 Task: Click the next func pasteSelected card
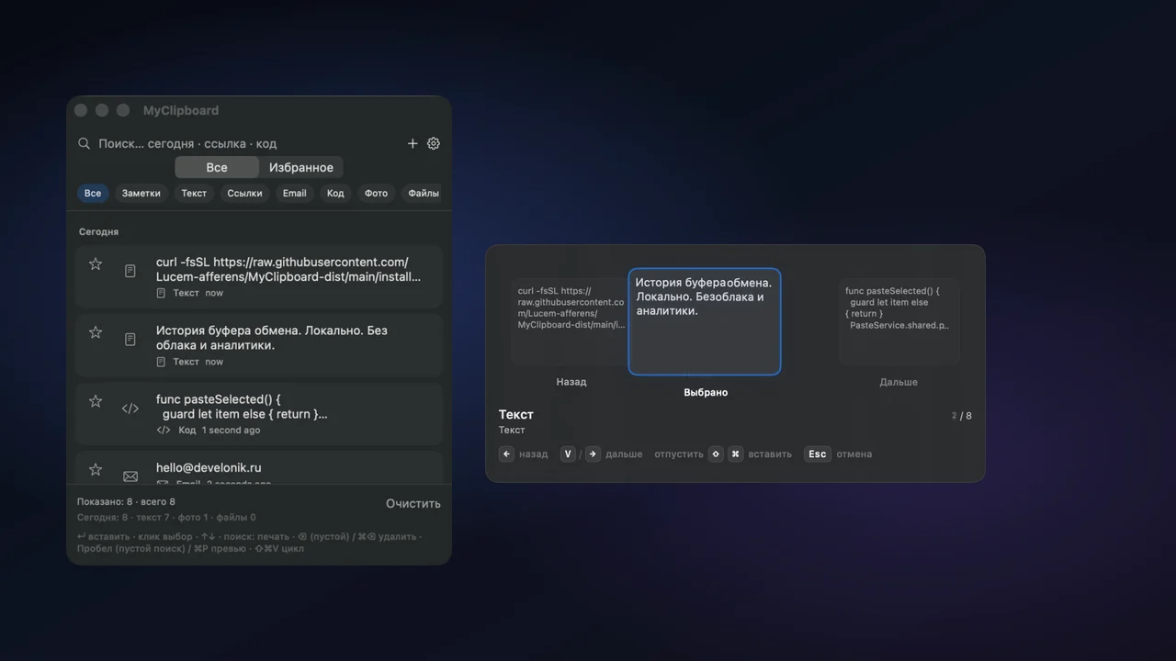coord(899,321)
